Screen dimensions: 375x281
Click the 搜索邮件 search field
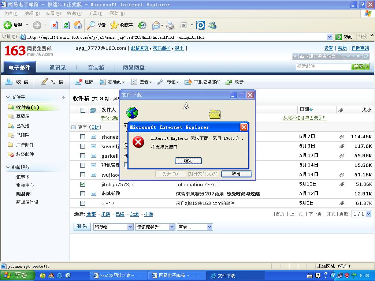[323, 67]
